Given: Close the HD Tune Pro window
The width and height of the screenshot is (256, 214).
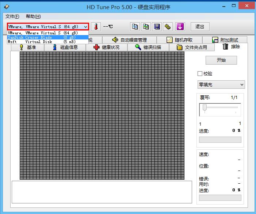Looking at the screenshot, I should [247, 6].
